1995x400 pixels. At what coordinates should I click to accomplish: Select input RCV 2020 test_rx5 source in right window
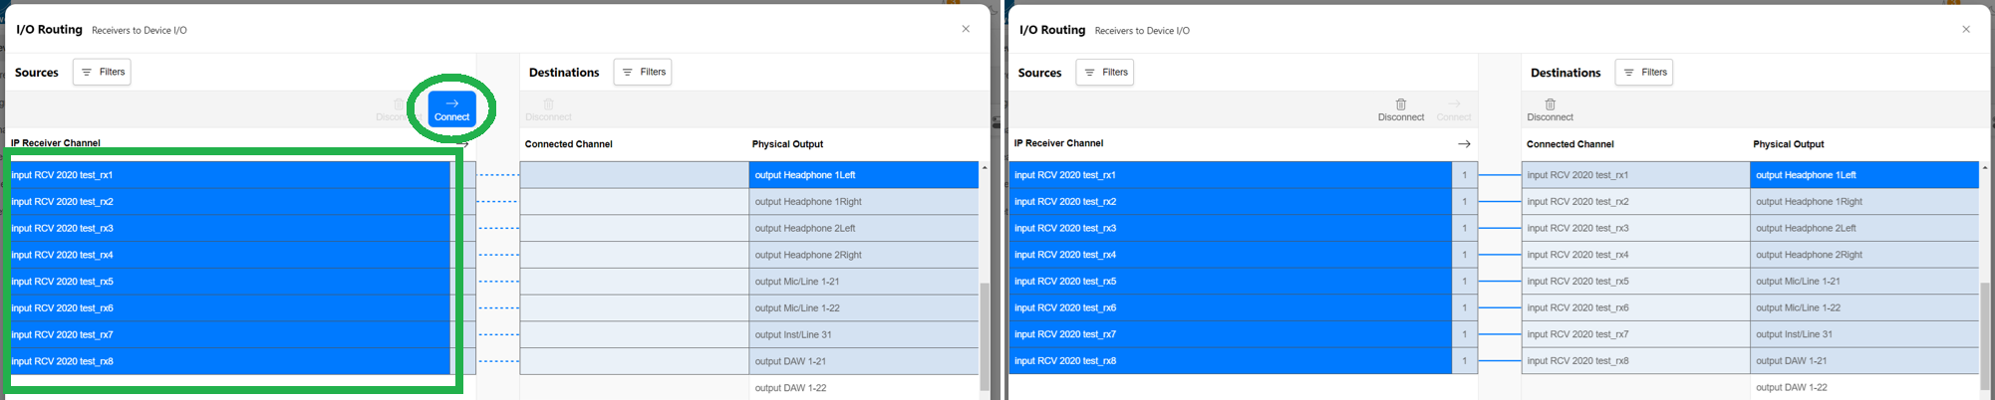[1231, 282]
